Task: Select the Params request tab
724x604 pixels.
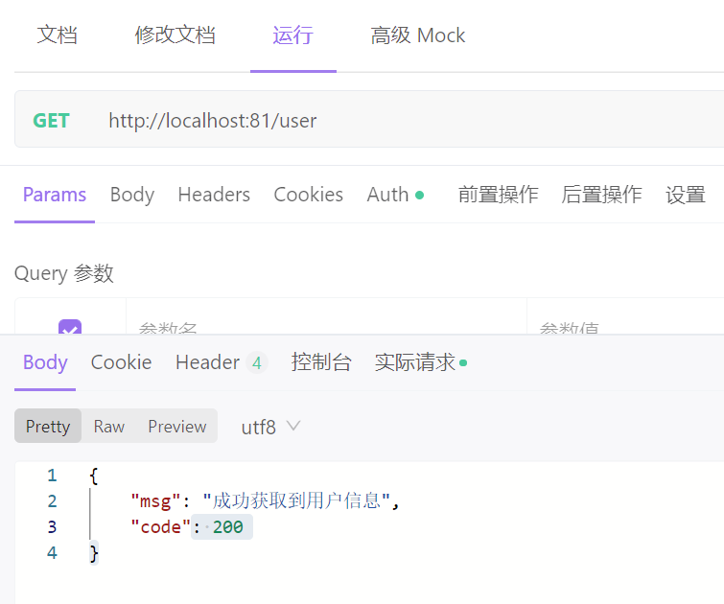Action: (x=55, y=195)
